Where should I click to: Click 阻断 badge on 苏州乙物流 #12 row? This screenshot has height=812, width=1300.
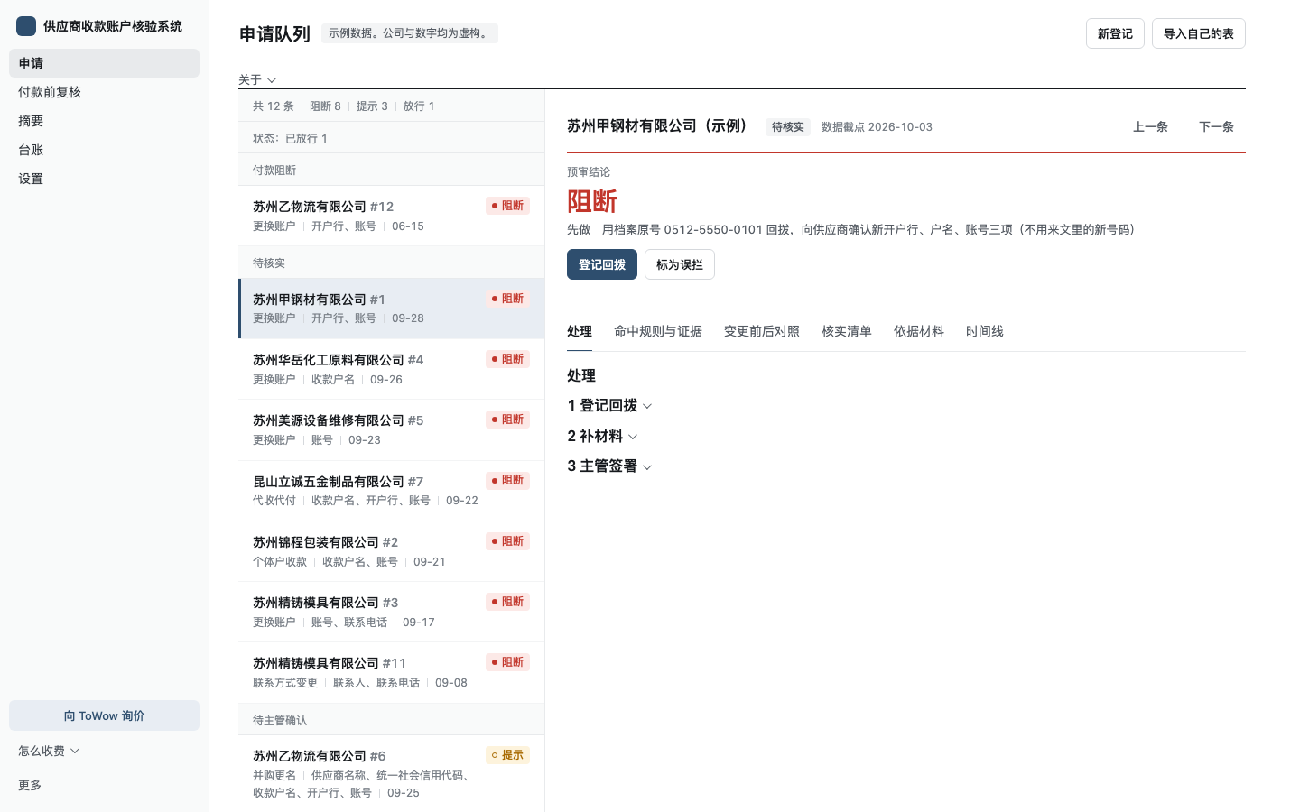[507, 206]
